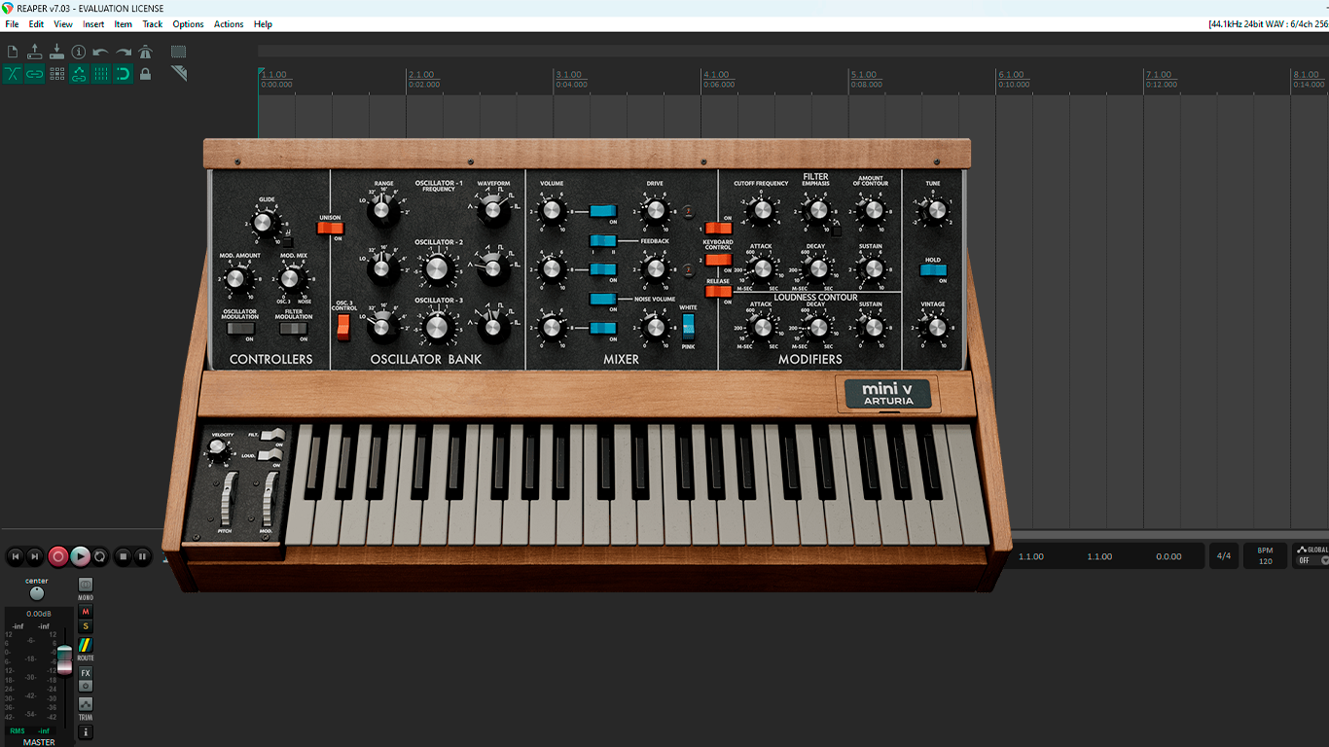Toggle the WHITE/PINK noise switch
The height and width of the screenshot is (747, 1329).
pyautogui.click(x=688, y=326)
